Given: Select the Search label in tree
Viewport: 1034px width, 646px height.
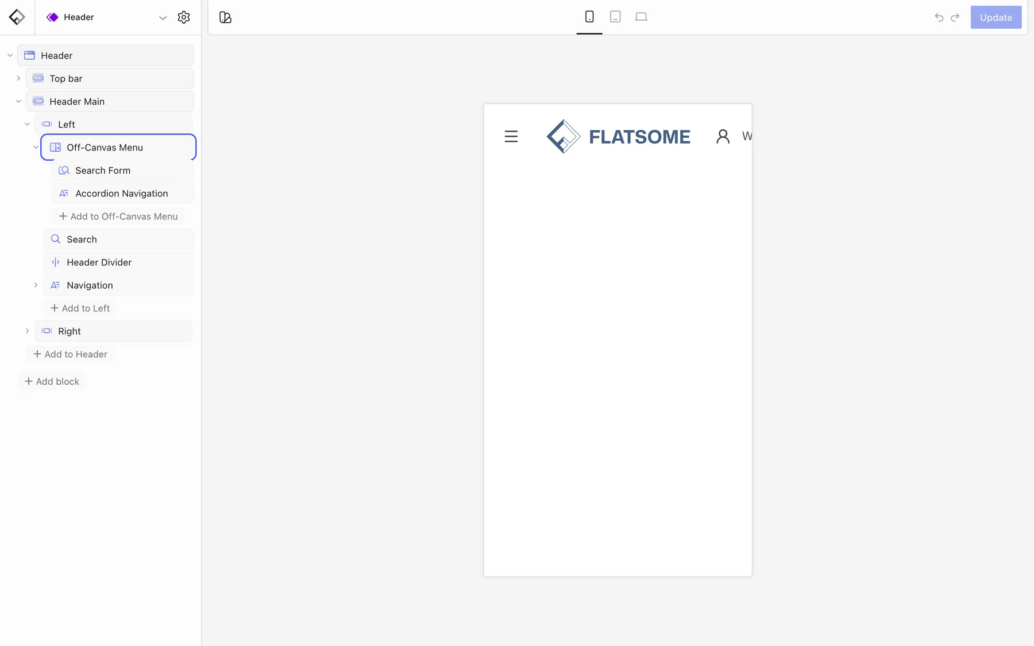Looking at the screenshot, I should click(x=82, y=239).
